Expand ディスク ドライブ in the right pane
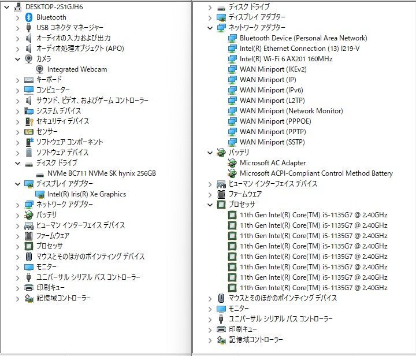The width and height of the screenshot is (416, 356). 210,7
